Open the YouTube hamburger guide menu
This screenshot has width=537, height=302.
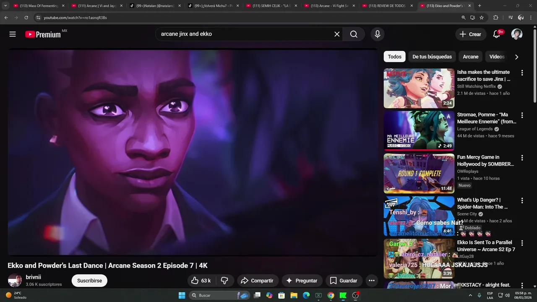coord(13,34)
